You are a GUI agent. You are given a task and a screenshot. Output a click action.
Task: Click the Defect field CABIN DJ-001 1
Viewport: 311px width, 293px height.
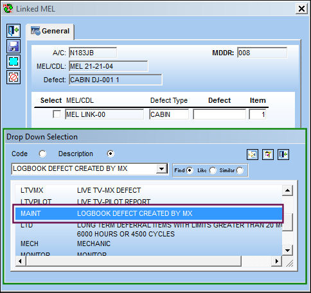[x=116, y=80]
